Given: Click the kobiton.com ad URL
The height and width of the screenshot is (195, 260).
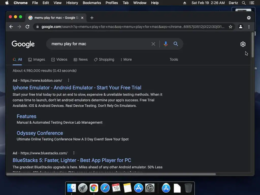Looking at the screenshot, I should pos(41,80).
